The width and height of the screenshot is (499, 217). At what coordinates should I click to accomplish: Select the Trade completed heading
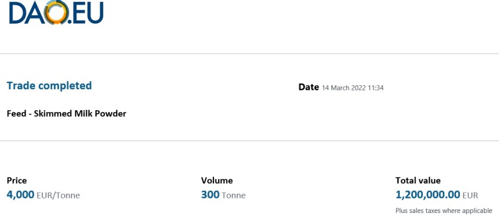pyautogui.click(x=49, y=86)
